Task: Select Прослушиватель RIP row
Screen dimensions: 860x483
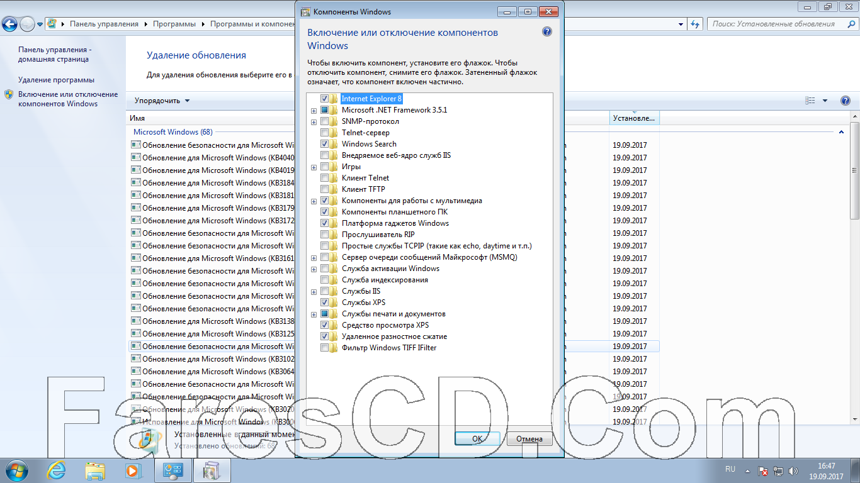Action: [378, 235]
